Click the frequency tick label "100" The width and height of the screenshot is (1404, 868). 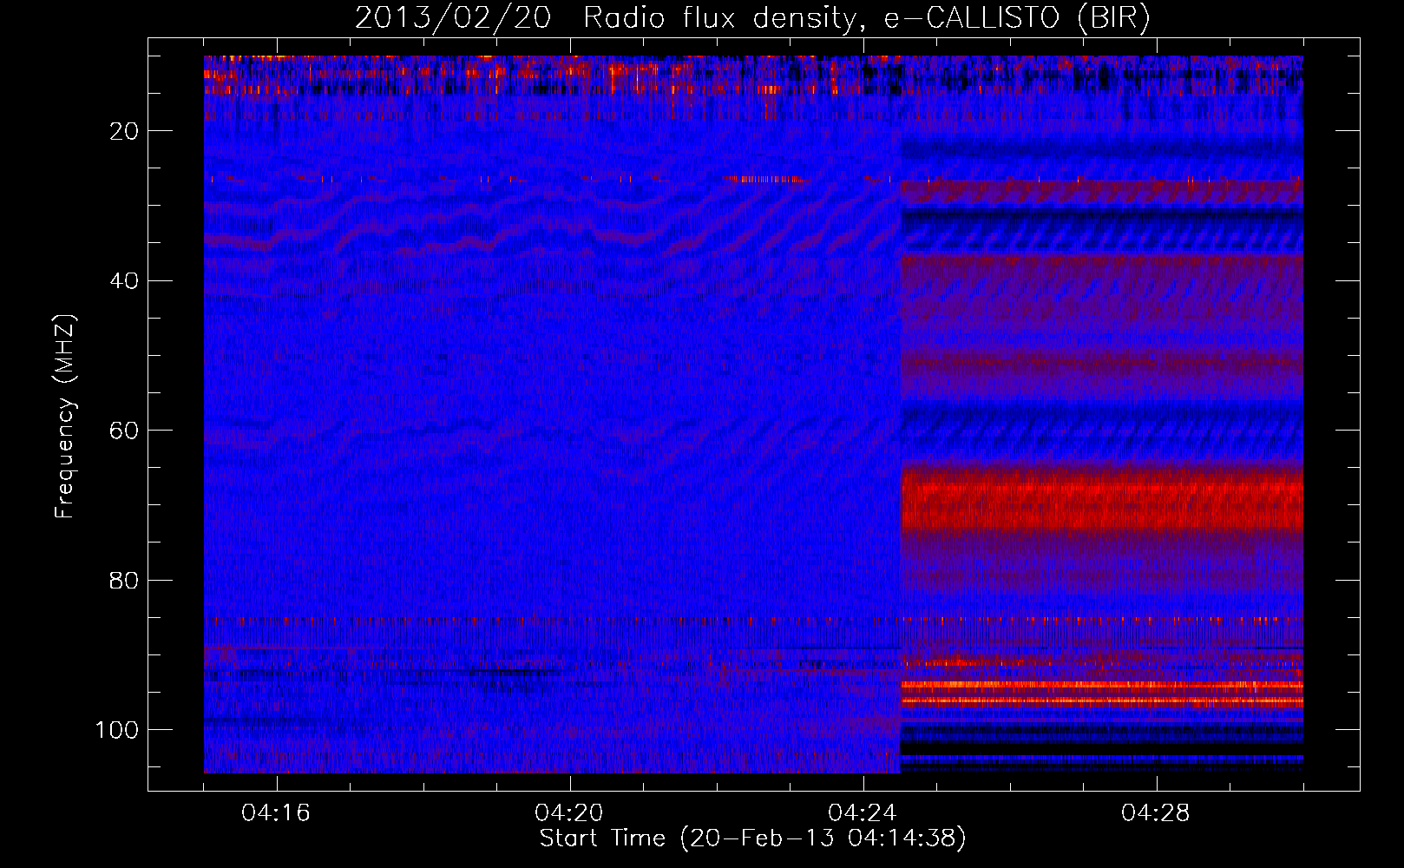(x=117, y=730)
